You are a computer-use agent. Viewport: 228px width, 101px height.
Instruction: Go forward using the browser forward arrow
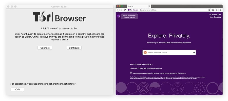tap(121, 10)
